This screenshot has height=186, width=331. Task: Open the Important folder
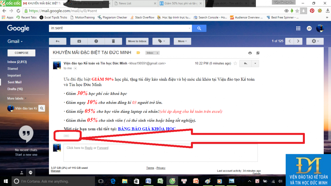14,75
